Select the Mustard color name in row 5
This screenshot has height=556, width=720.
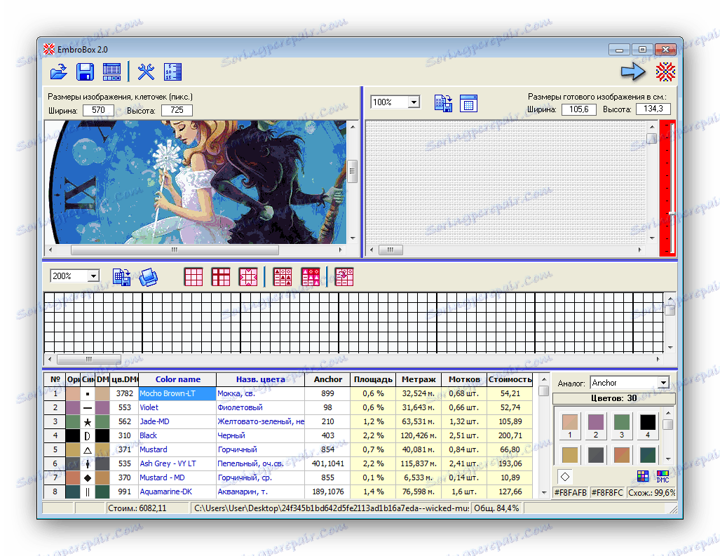point(177,449)
